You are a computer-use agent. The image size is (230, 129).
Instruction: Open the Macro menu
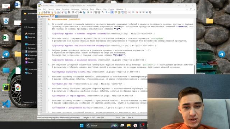(99, 9)
